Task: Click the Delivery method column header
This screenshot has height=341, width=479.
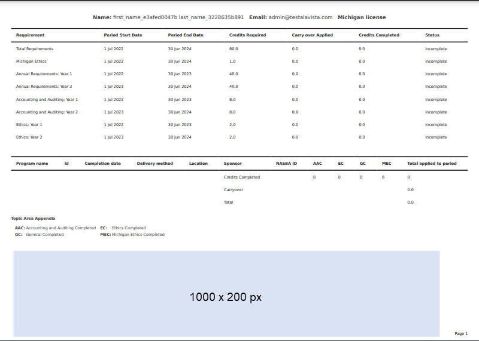Action: coord(154,164)
